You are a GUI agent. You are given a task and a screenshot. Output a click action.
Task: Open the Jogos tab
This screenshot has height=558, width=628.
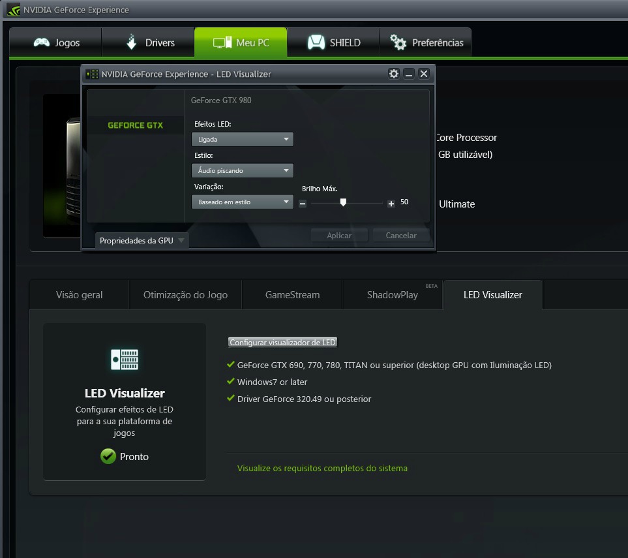[x=56, y=43]
